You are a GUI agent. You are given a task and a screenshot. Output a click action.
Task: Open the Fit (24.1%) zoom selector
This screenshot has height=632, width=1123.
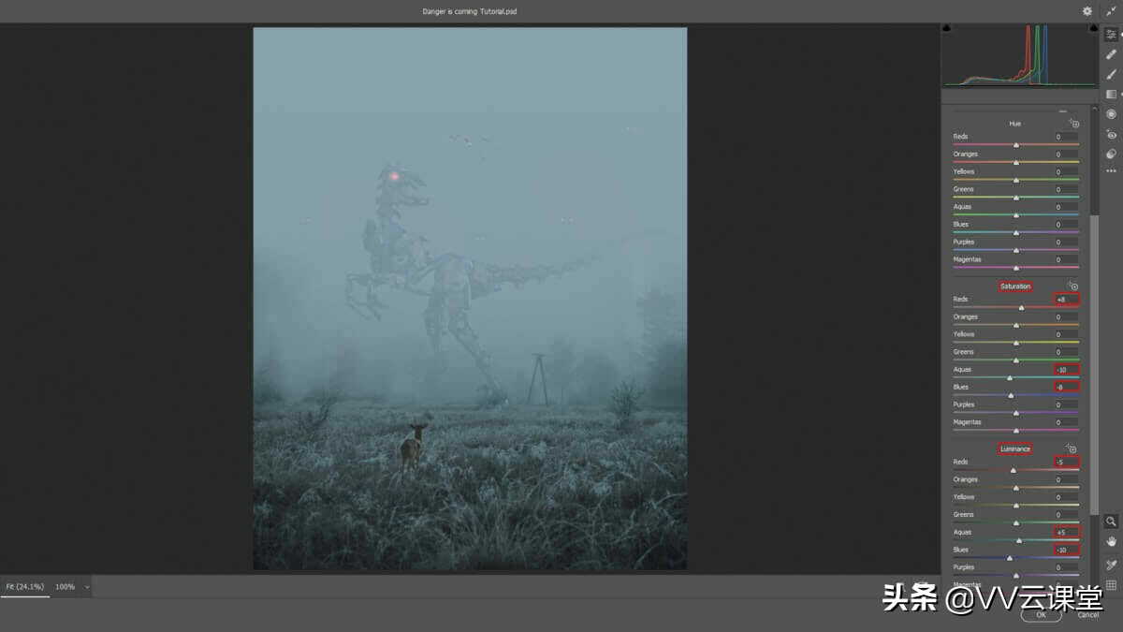click(23, 587)
